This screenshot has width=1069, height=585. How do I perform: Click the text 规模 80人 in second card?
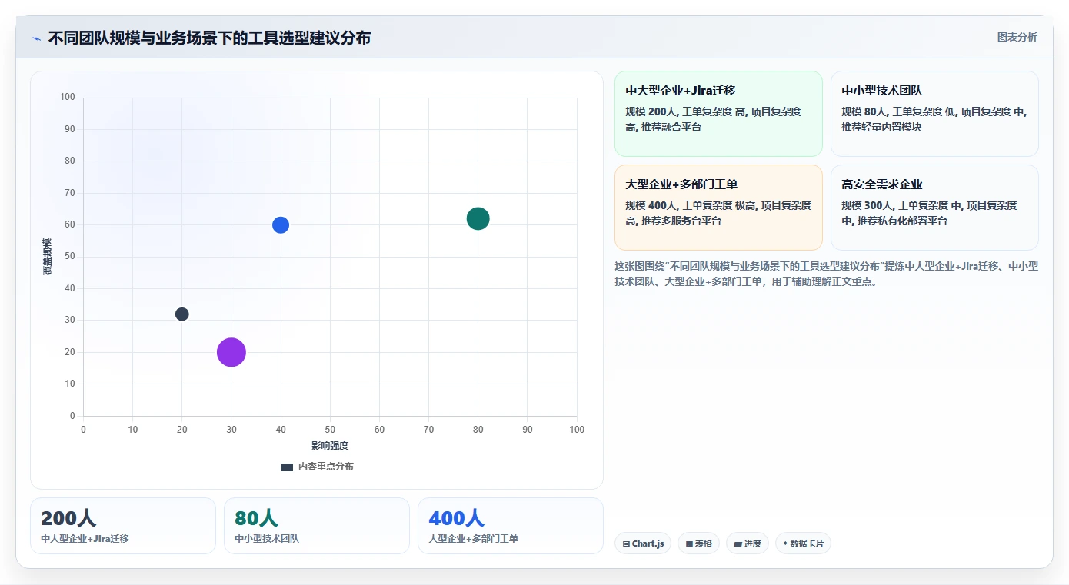(x=864, y=111)
